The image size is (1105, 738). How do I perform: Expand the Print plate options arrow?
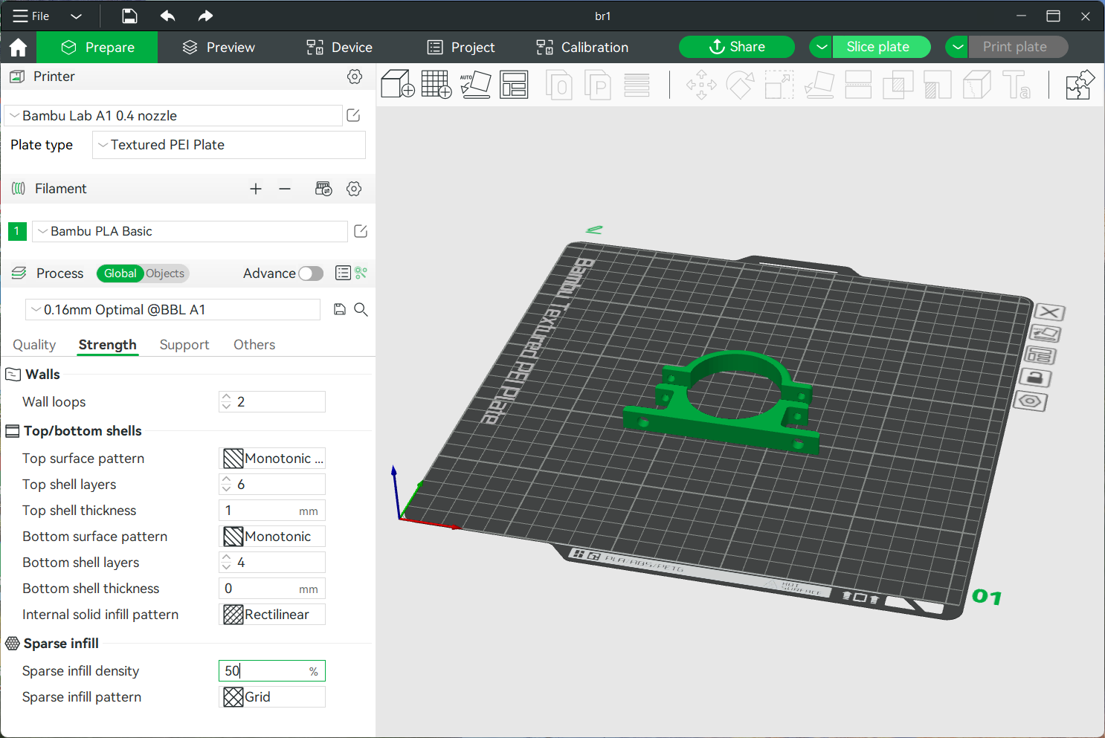(958, 47)
